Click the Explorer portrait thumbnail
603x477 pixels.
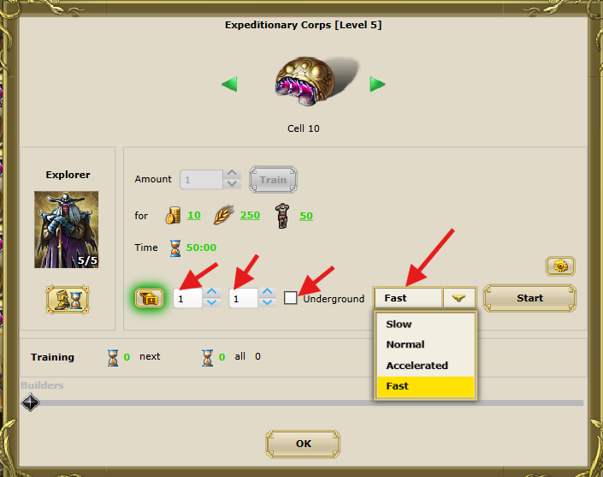tap(66, 230)
